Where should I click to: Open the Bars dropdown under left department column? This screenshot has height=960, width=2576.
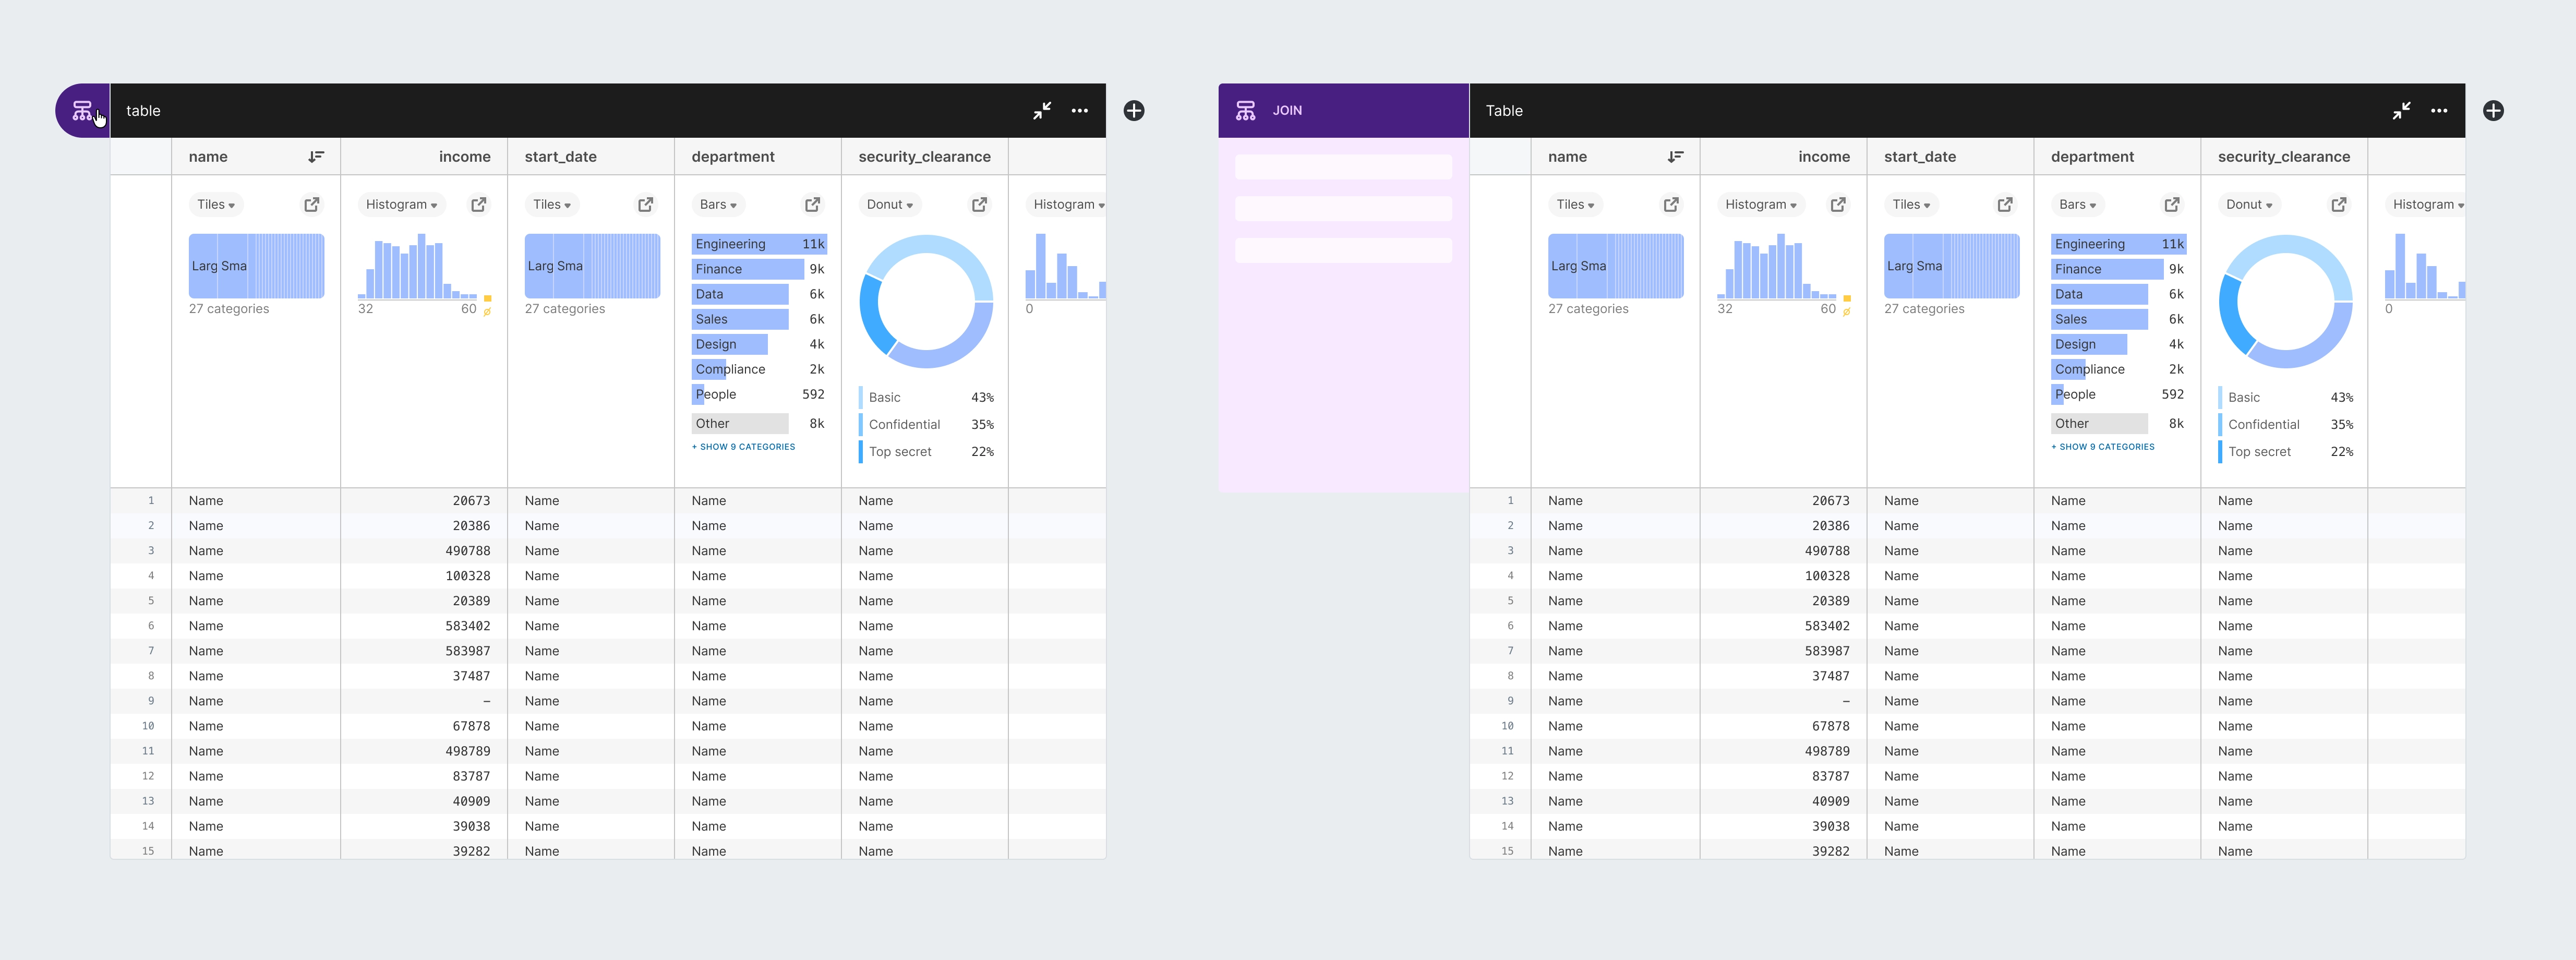pyautogui.click(x=718, y=204)
